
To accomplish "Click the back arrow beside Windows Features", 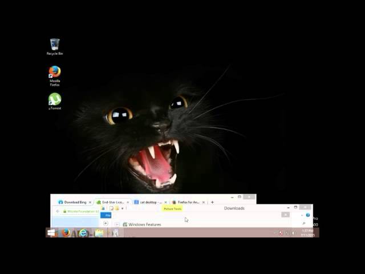I will tap(106, 224).
